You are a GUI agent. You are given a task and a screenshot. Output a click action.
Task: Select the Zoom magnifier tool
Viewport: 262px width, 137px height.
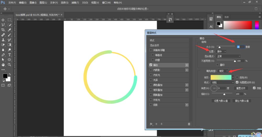[9, 64]
